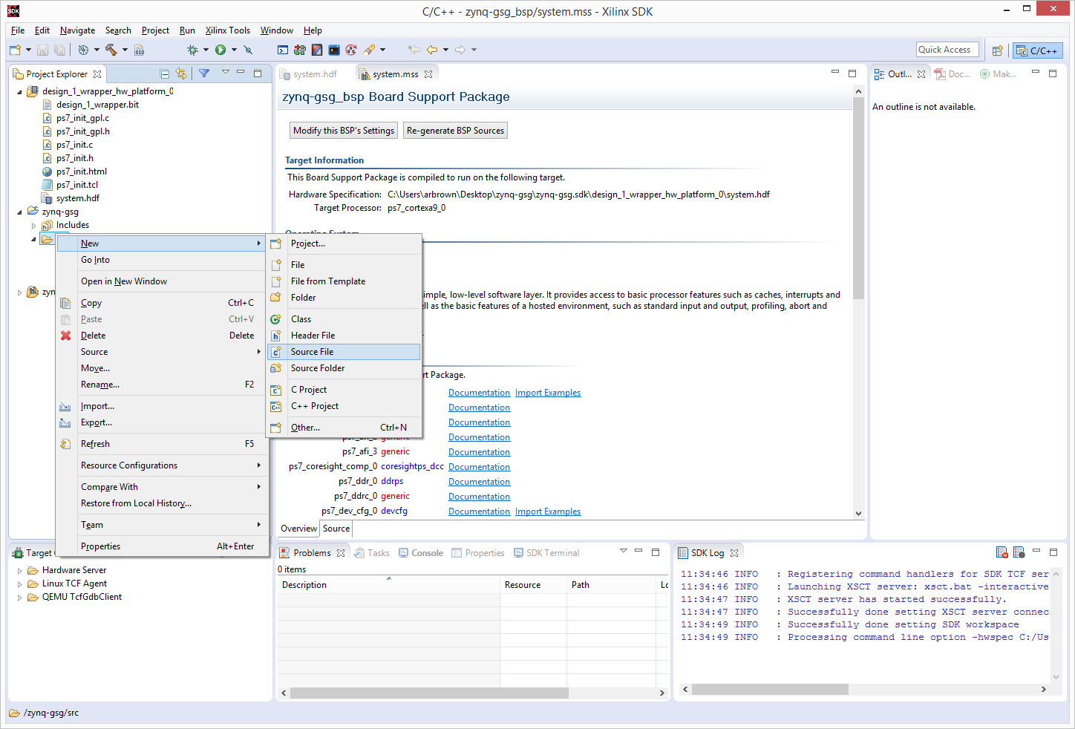The height and width of the screenshot is (729, 1075).
Task: Click Modify this BSP's Settings button
Action: click(344, 131)
